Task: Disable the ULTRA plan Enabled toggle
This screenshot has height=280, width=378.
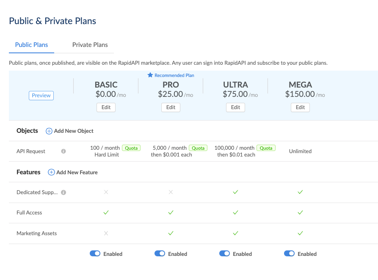Action: coord(224,254)
